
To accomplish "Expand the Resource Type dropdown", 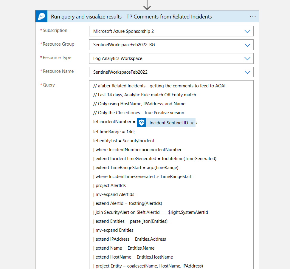I will point(247,58).
